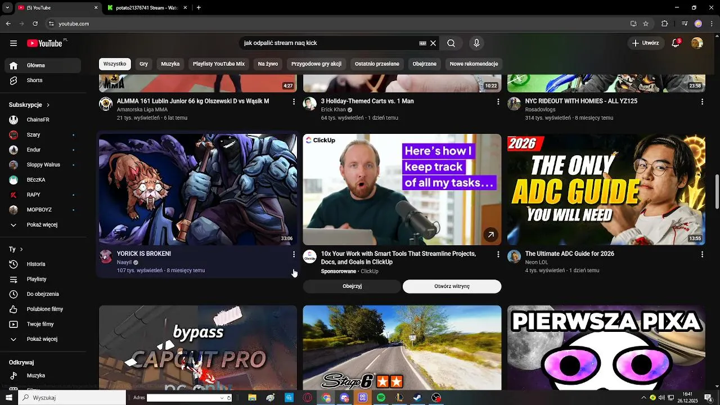Click Obejrzyj on the ClickUp ad
720x405 pixels.
tap(352, 286)
